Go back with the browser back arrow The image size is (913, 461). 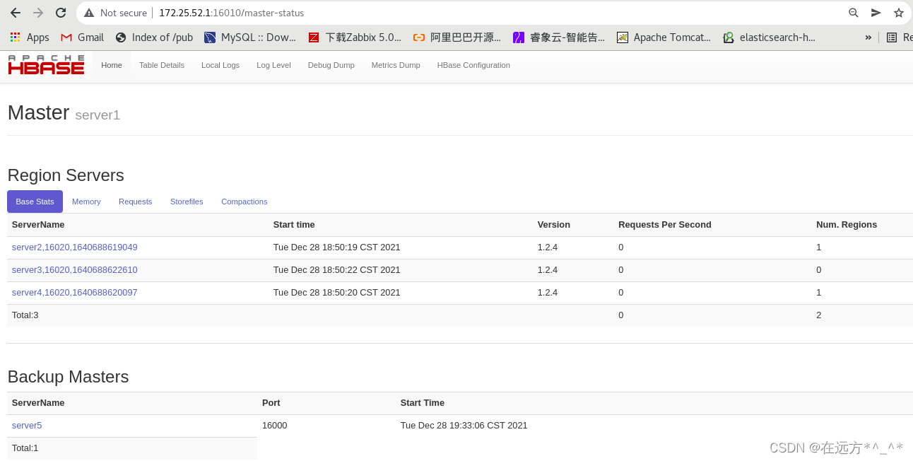(16, 13)
